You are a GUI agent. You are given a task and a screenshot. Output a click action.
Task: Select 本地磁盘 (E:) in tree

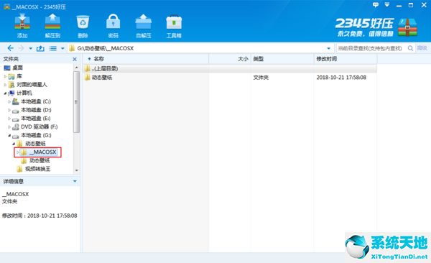[36, 119]
